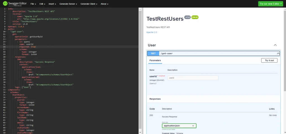Fold the /get-user block at line 10

coord(7,32)
